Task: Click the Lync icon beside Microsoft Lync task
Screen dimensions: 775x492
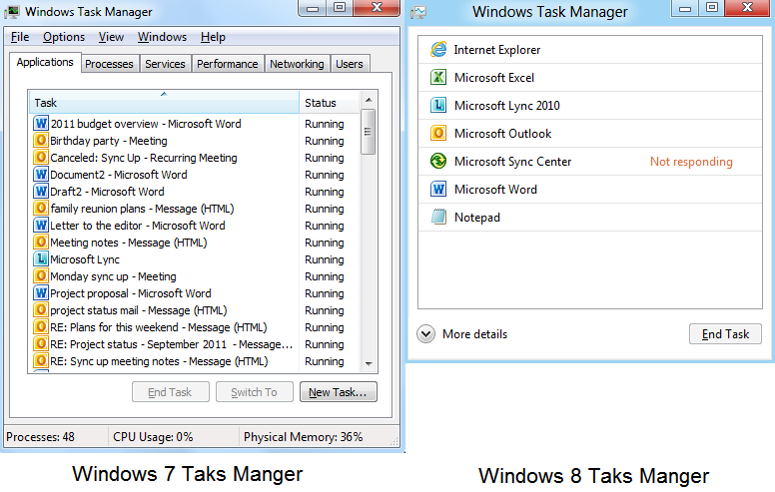Action: point(41,258)
